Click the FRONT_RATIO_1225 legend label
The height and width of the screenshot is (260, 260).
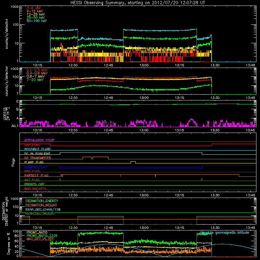pyautogui.click(x=42, y=236)
